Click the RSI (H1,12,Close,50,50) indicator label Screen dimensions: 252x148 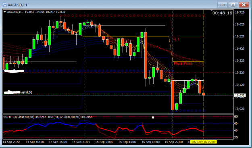(x=70, y=117)
